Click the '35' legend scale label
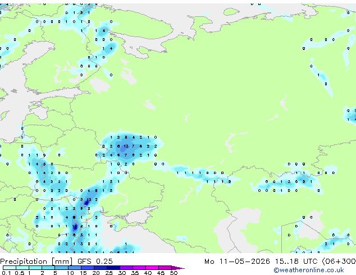356x275 pixels. tap(135, 273)
